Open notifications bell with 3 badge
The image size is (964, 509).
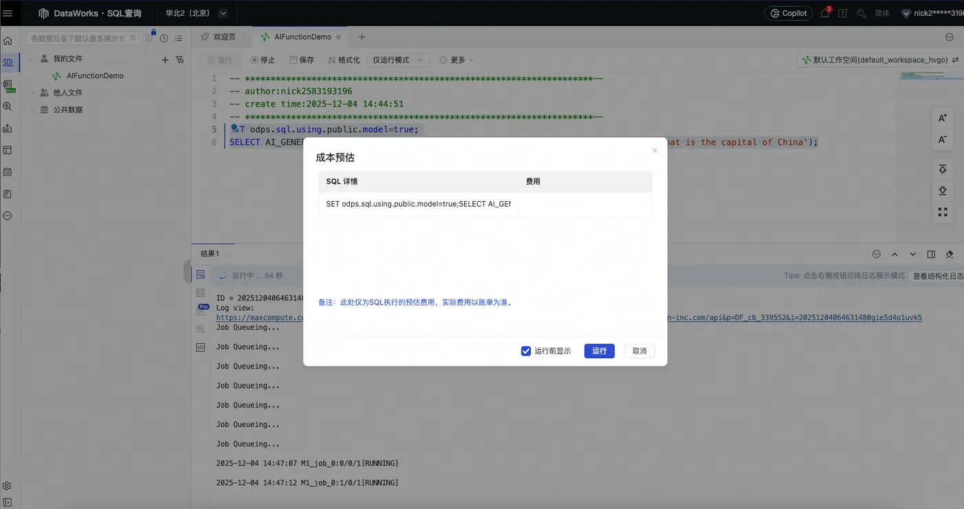826,13
